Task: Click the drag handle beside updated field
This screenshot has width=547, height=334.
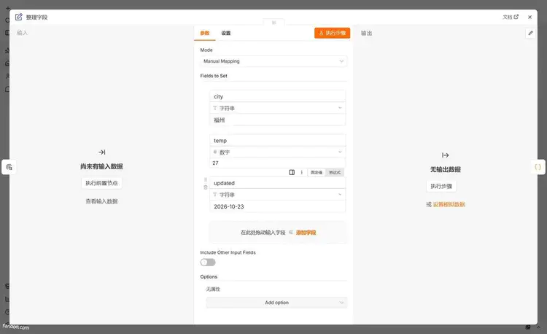Action: click(x=206, y=179)
